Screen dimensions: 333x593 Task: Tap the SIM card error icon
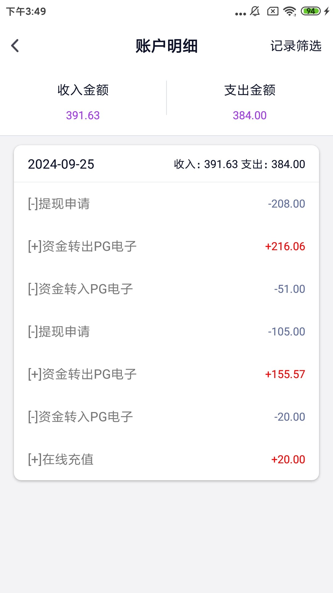(273, 12)
